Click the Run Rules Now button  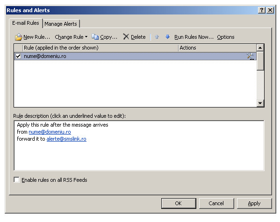(x=194, y=37)
